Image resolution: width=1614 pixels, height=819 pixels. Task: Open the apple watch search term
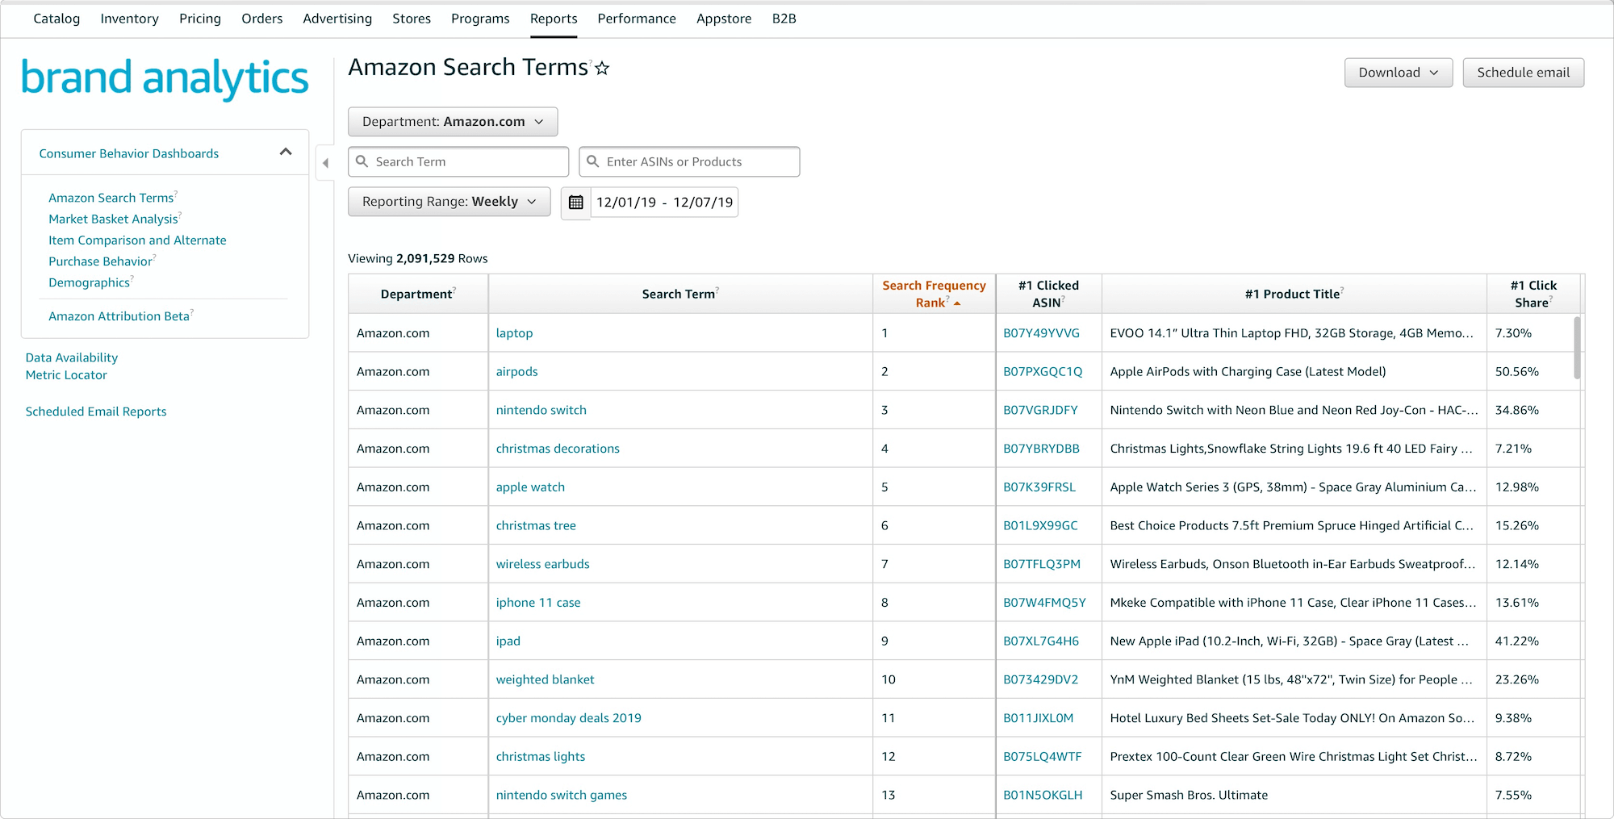point(530,487)
